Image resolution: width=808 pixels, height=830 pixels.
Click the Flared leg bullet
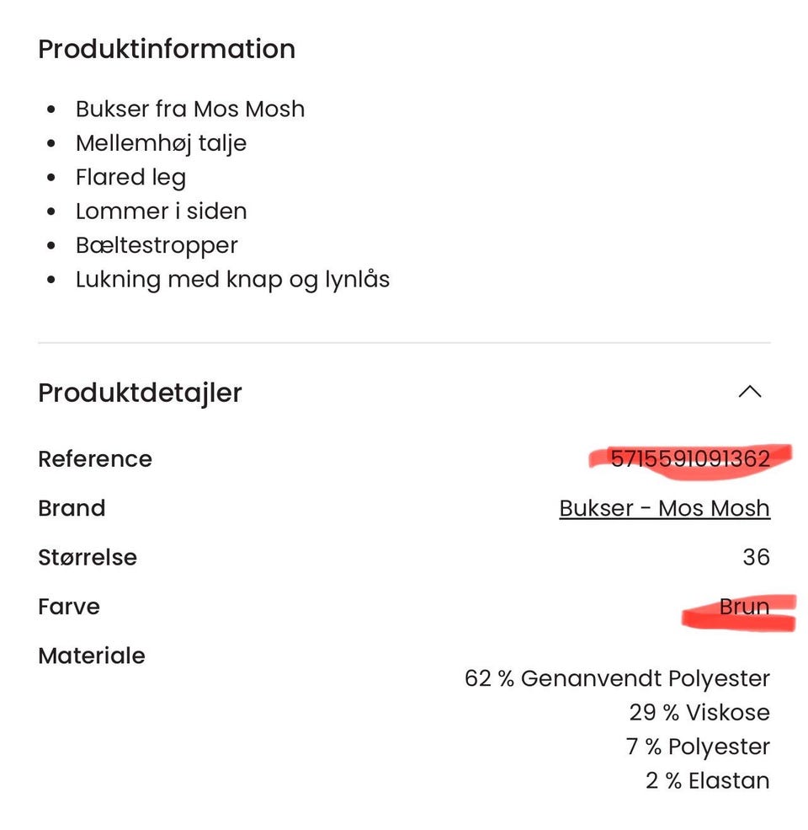130,177
